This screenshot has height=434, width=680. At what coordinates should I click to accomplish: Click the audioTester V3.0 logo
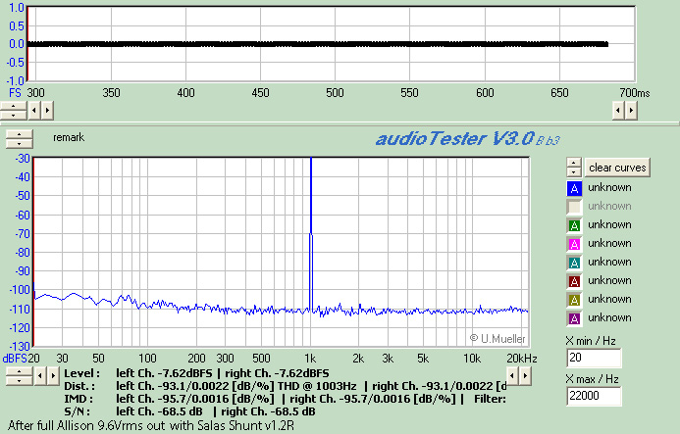[467, 139]
